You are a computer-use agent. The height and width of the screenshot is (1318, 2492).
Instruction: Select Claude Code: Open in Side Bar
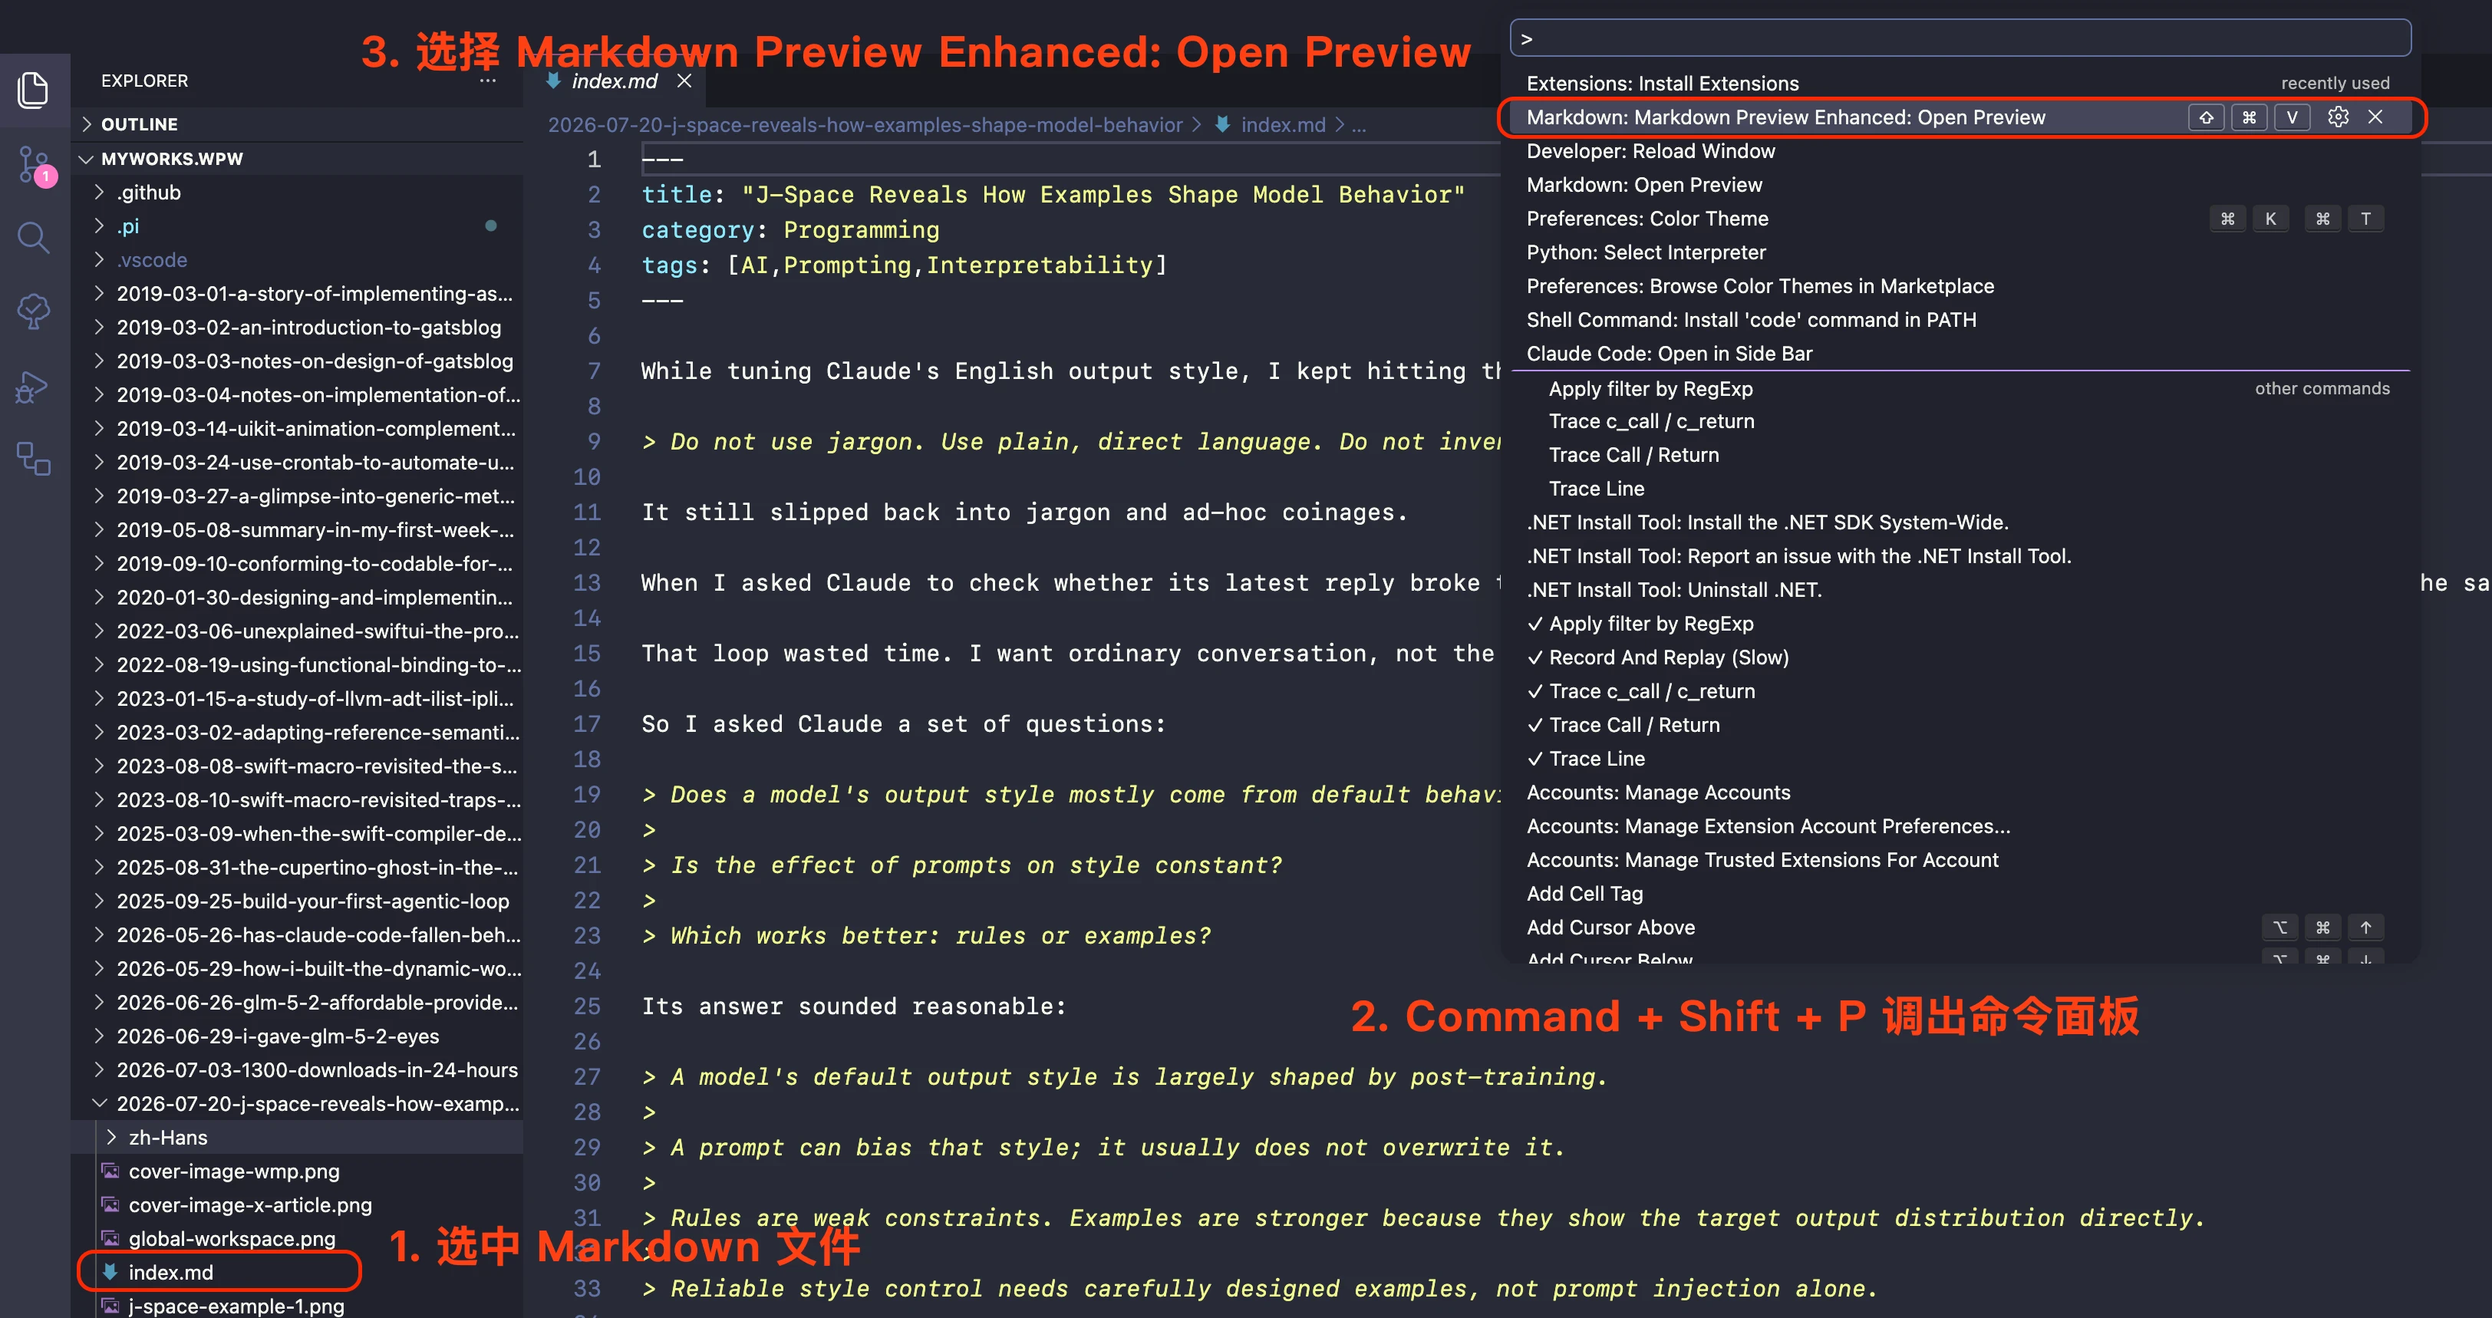[x=1960, y=354]
